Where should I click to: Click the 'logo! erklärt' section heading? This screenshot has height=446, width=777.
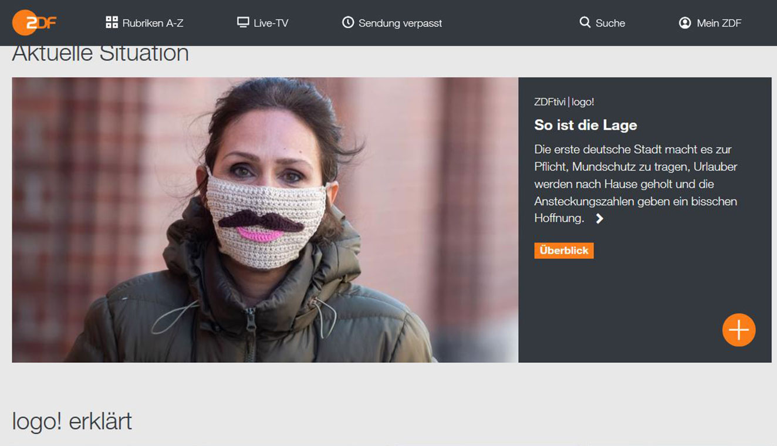(x=72, y=421)
